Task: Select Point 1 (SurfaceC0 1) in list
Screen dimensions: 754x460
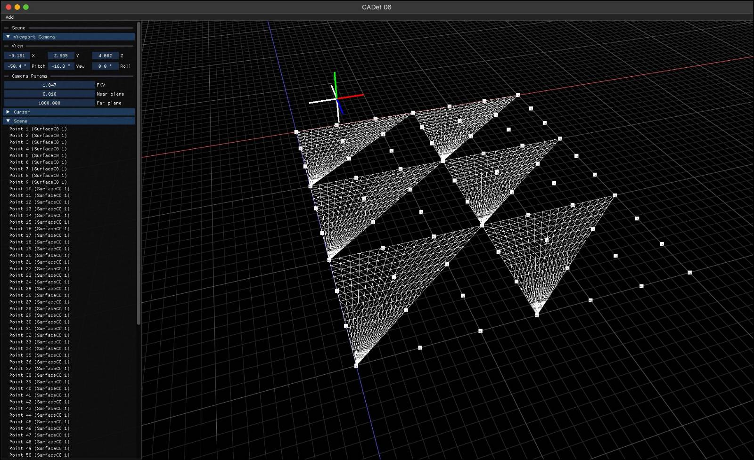Action: coord(38,129)
